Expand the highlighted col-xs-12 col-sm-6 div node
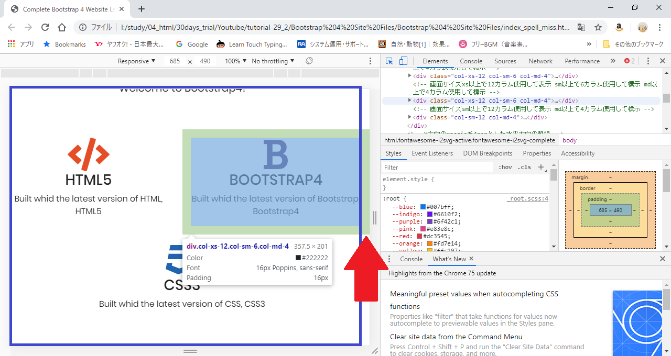This screenshot has height=356, width=671. 410,101
